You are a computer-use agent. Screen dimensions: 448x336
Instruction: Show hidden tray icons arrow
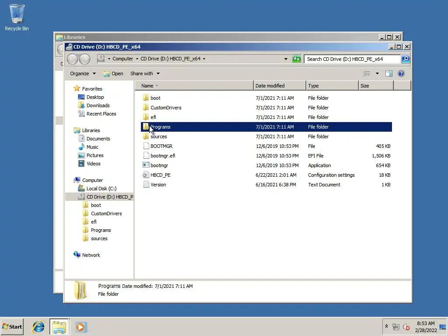387,326
